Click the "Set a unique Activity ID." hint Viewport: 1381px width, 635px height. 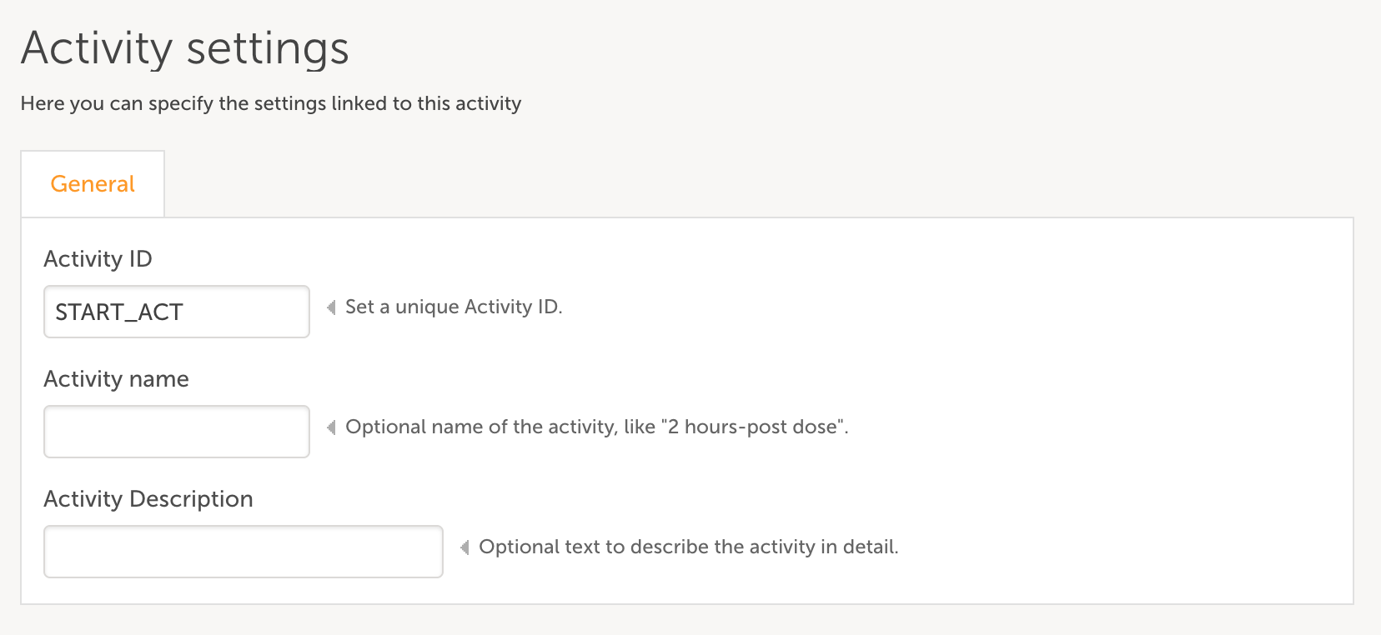tap(454, 307)
